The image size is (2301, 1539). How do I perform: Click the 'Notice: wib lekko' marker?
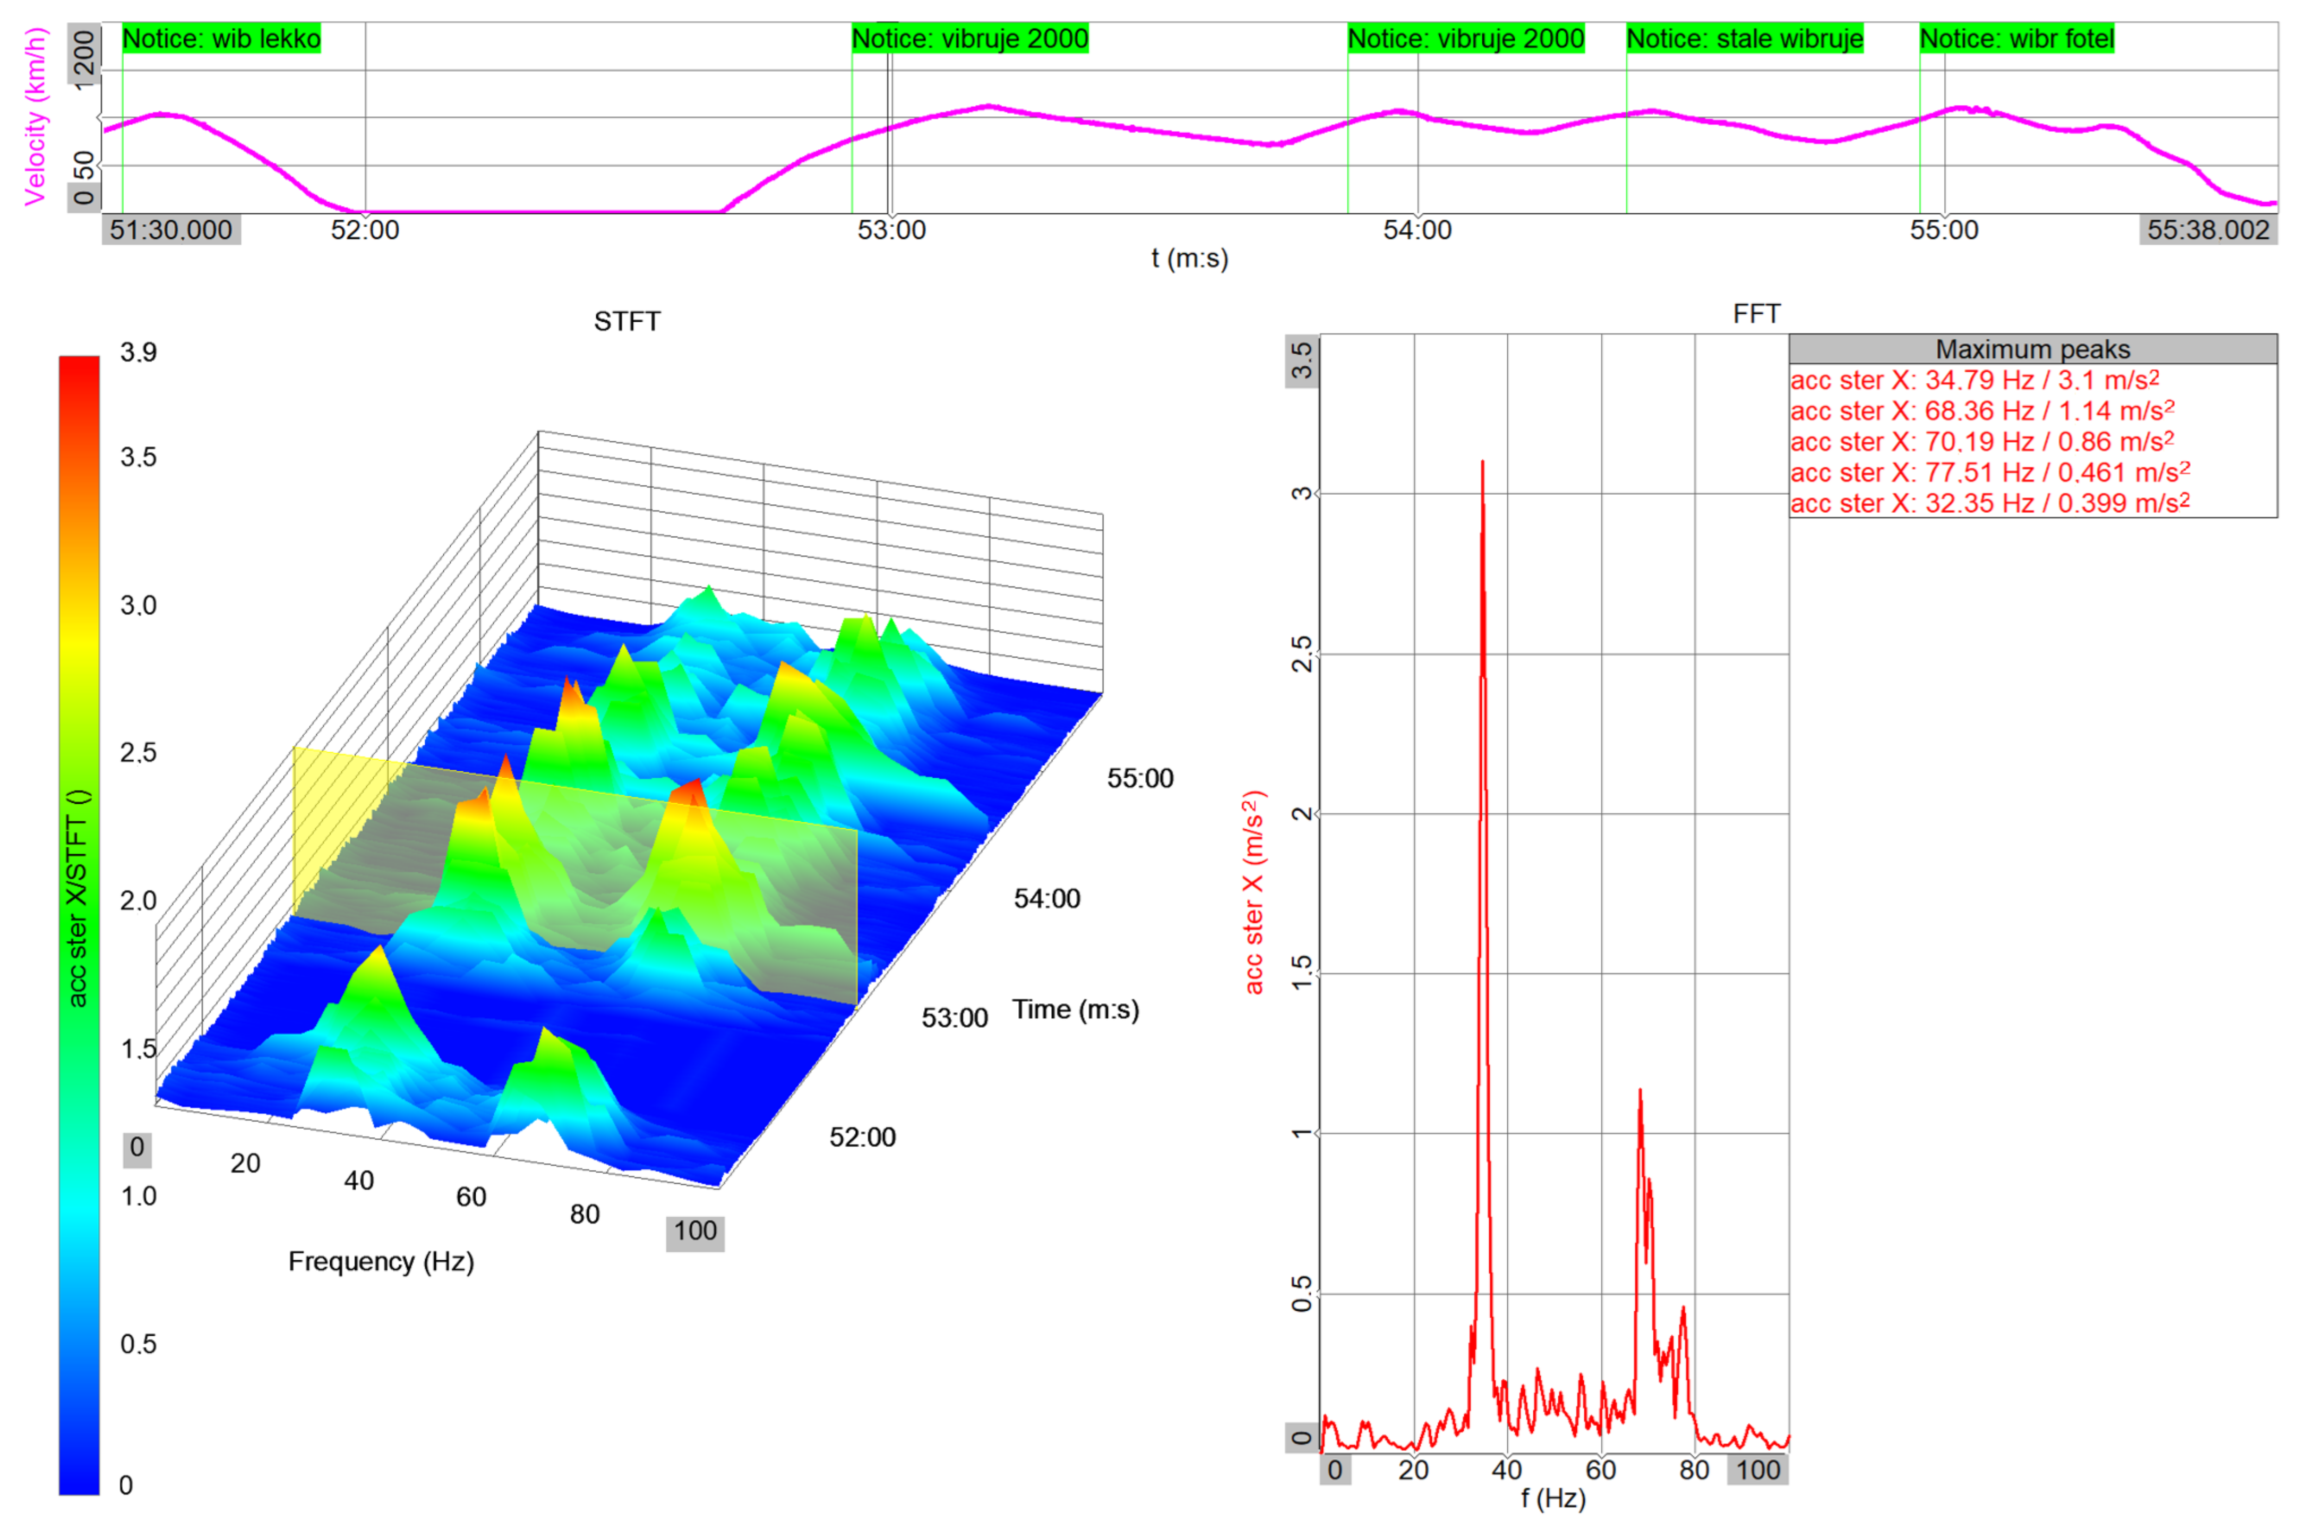click(x=221, y=39)
